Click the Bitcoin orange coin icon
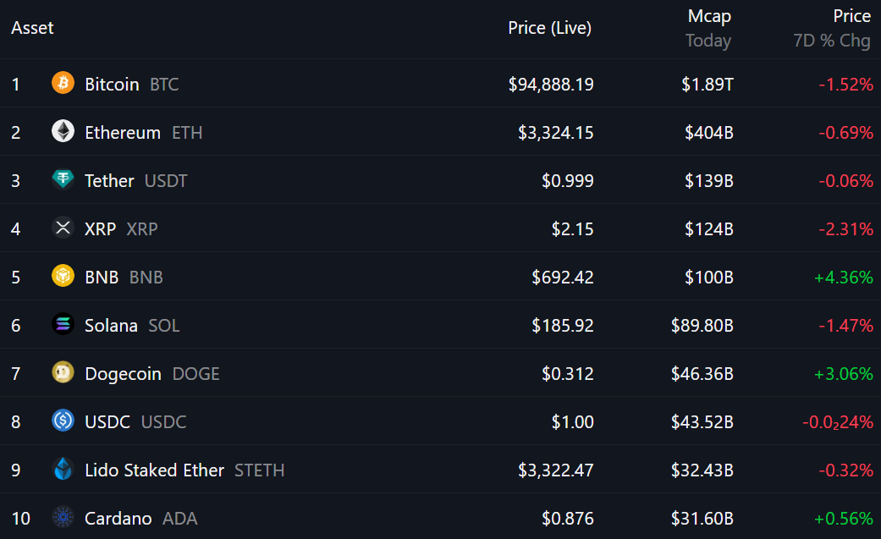The height and width of the screenshot is (539, 881). (63, 83)
